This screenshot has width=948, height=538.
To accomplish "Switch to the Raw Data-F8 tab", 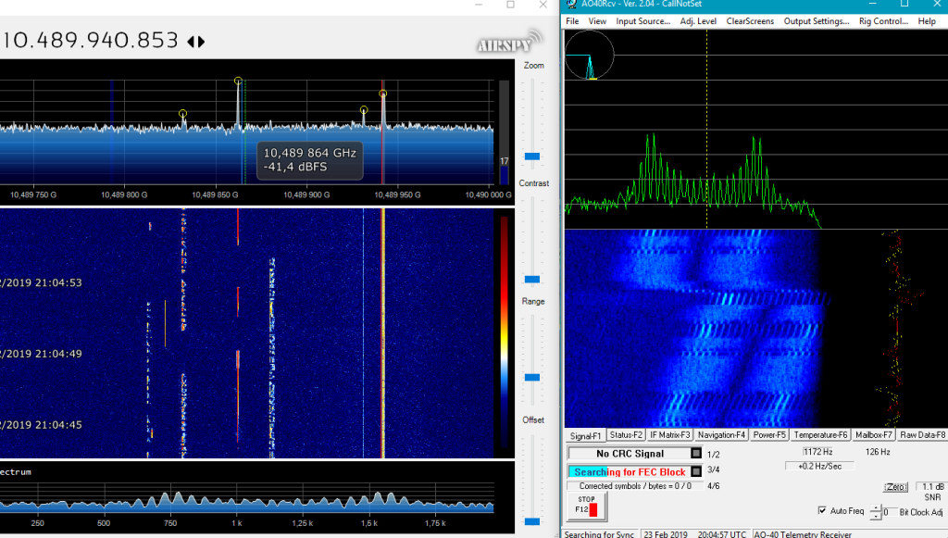I will 922,434.
